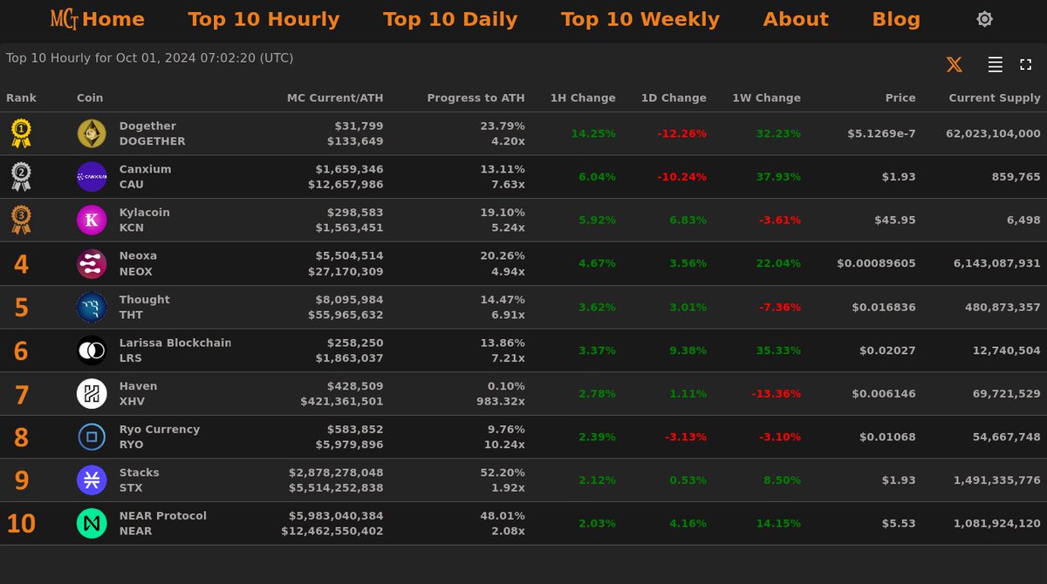Viewport: 1047px width, 584px height.
Task: Toggle fullscreen with the expand icon
Action: pos(1026,65)
